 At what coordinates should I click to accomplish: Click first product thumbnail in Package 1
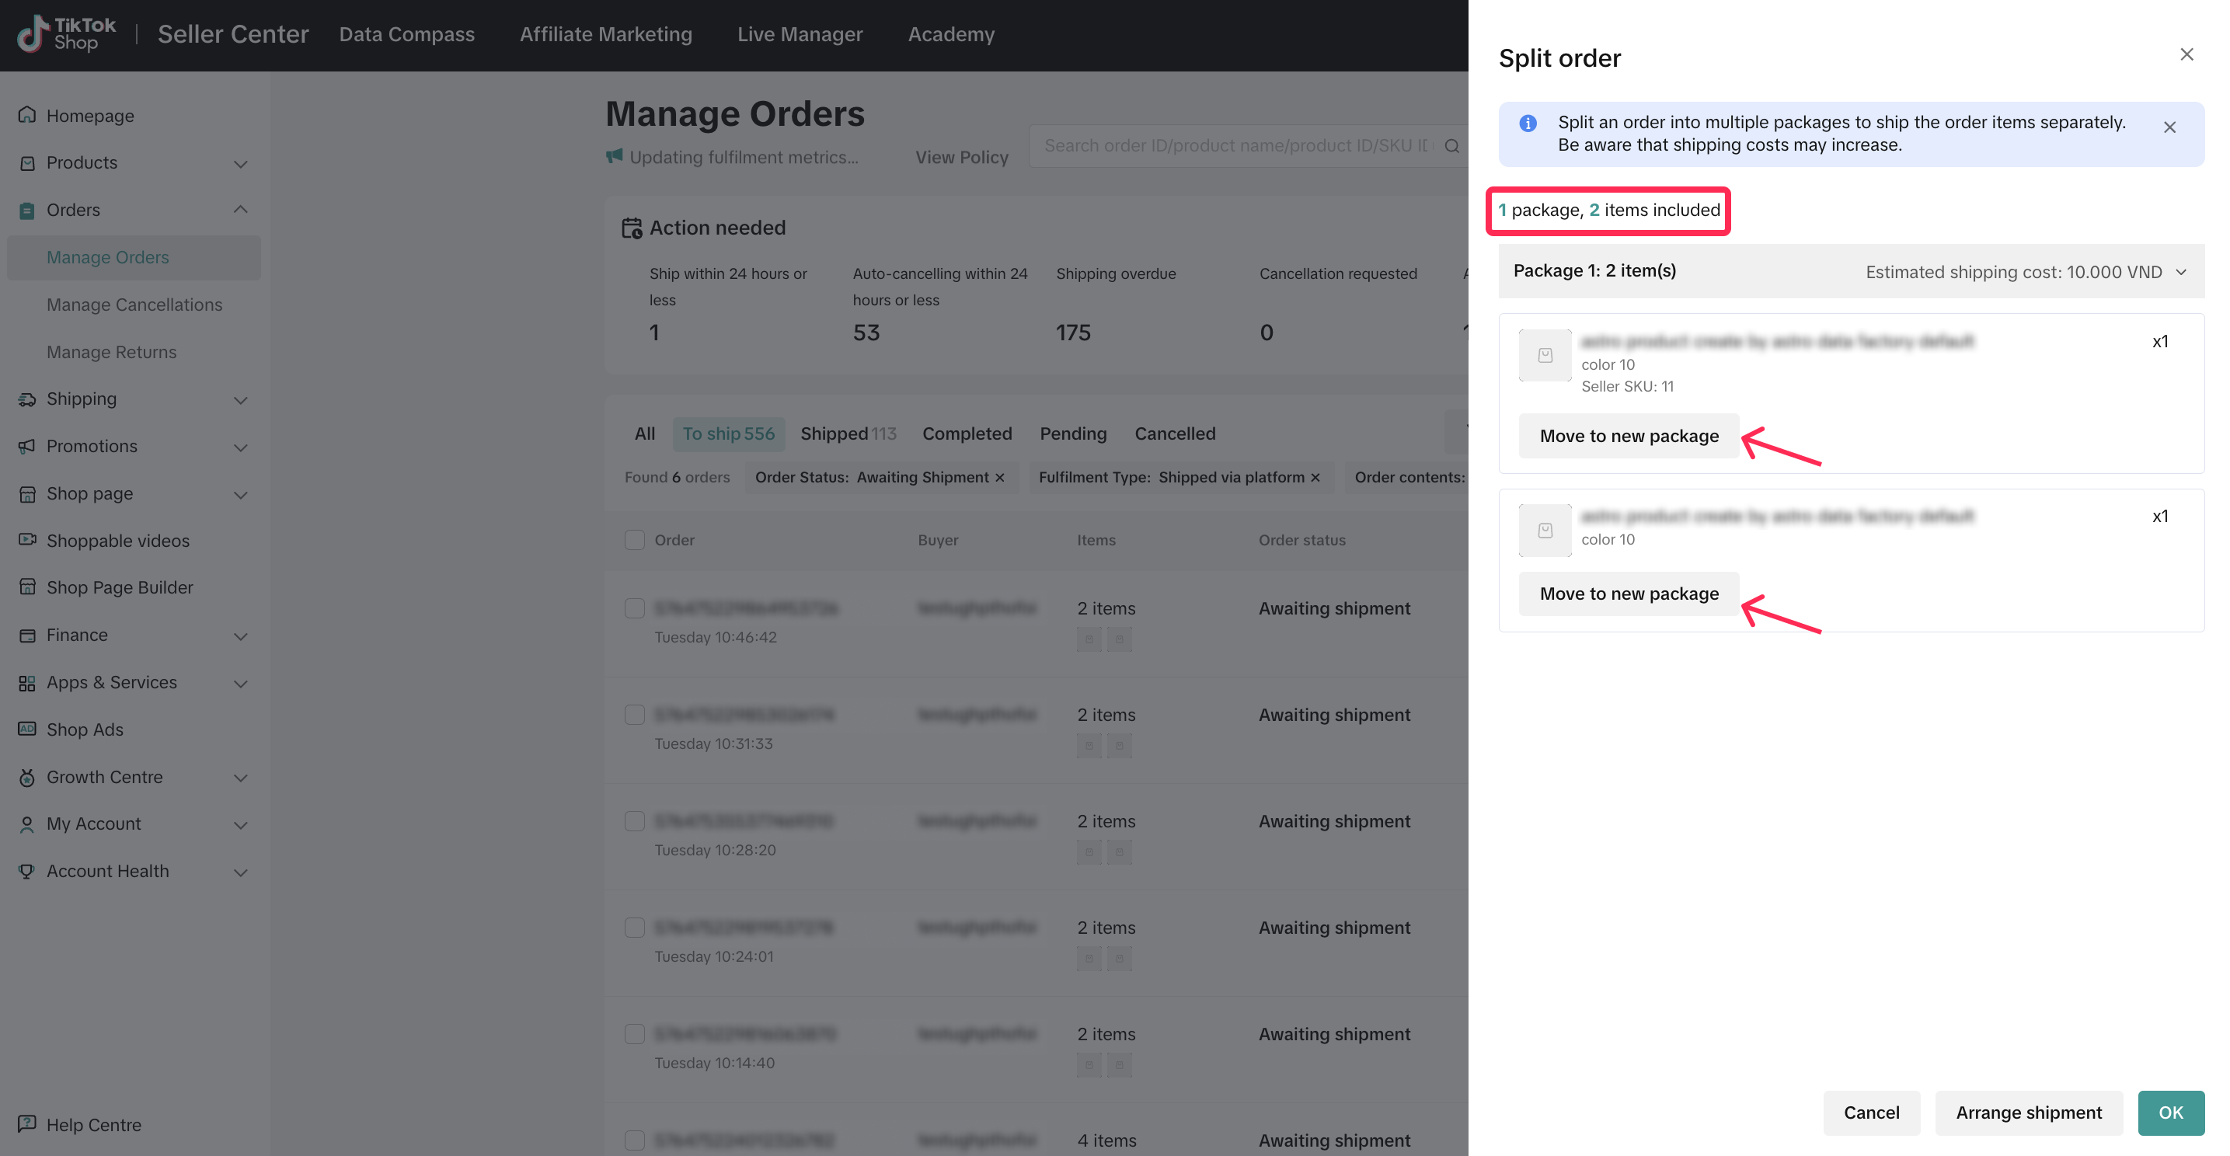point(1545,356)
